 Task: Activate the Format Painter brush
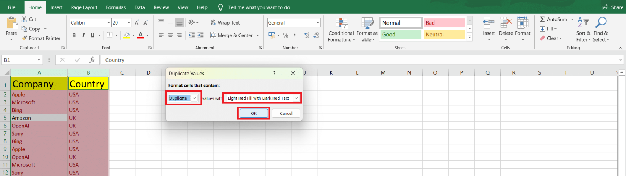[25, 38]
